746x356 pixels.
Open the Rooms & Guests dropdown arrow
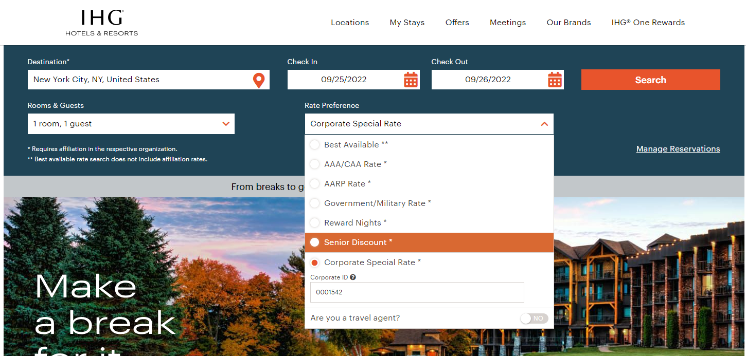pyautogui.click(x=226, y=124)
